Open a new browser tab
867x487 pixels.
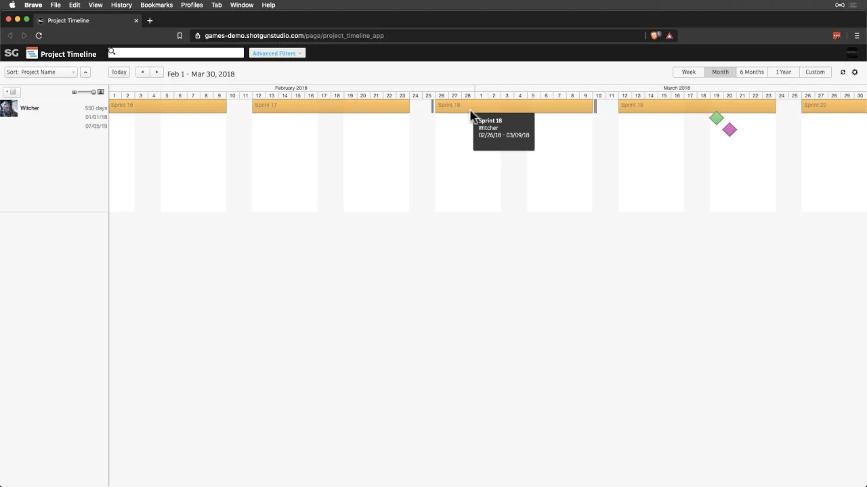tap(150, 20)
